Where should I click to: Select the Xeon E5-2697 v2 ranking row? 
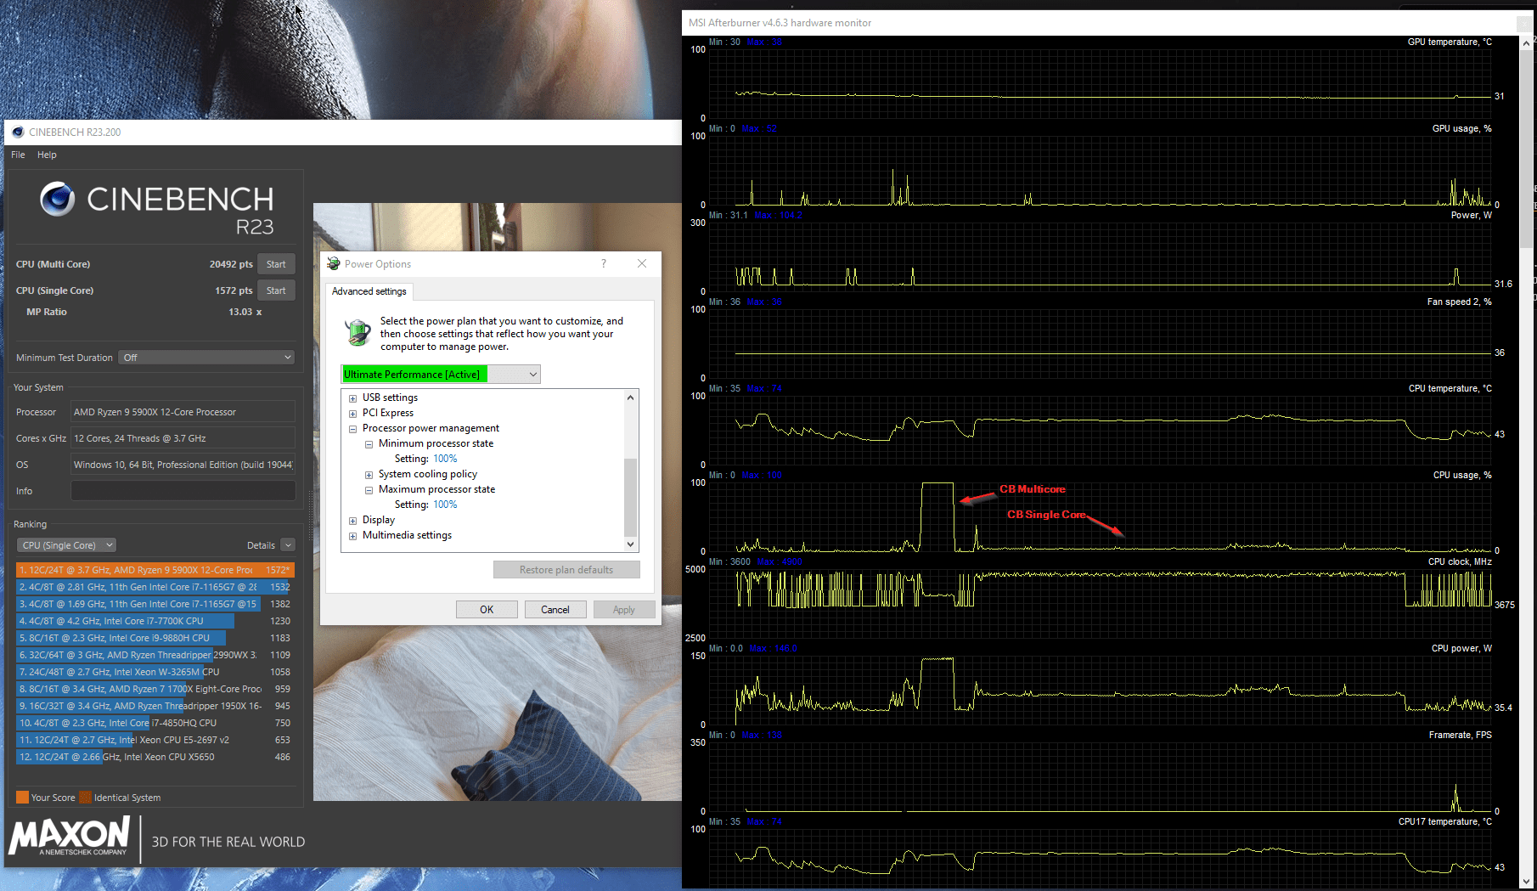pyautogui.click(x=155, y=740)
